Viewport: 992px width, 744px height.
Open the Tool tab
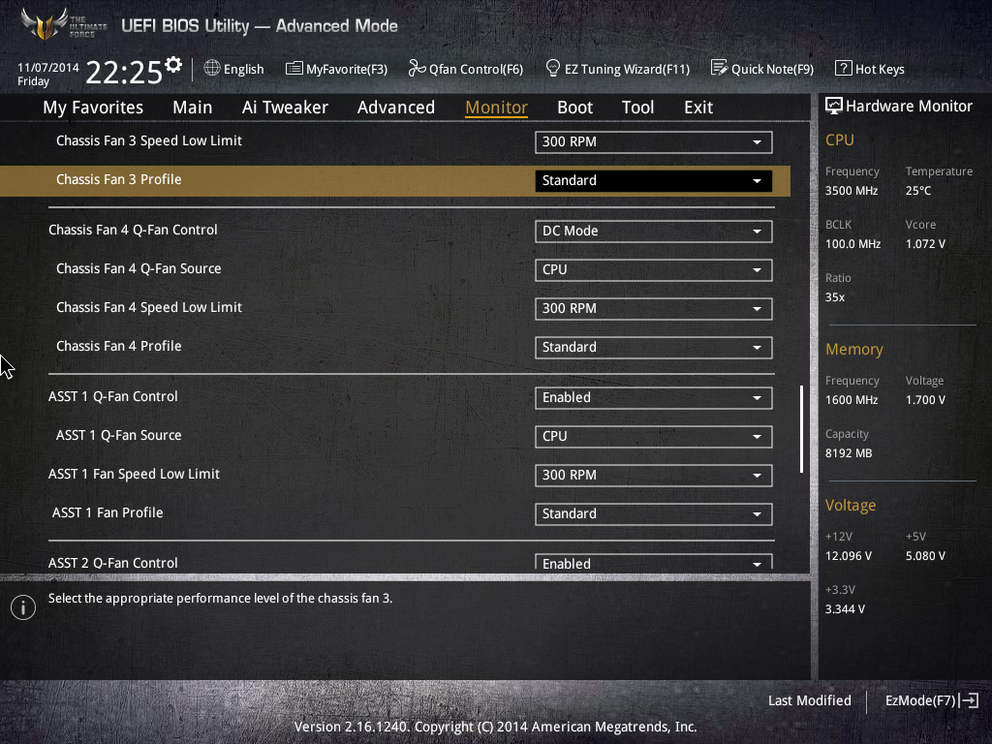[x=637, y=108]
